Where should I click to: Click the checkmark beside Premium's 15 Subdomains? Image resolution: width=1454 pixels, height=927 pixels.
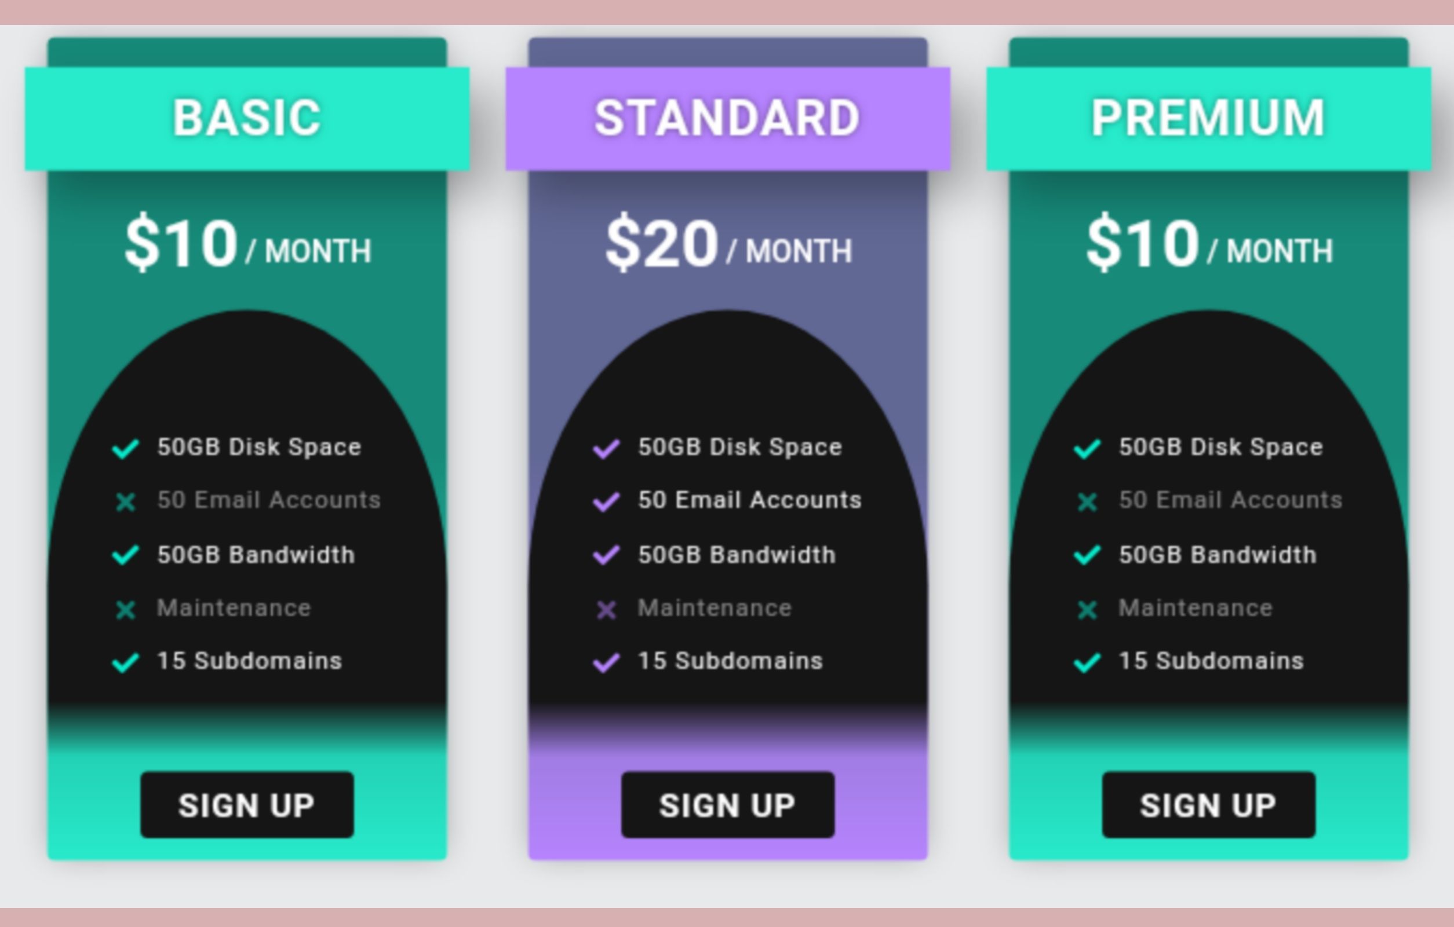(x=1087, y=662)
